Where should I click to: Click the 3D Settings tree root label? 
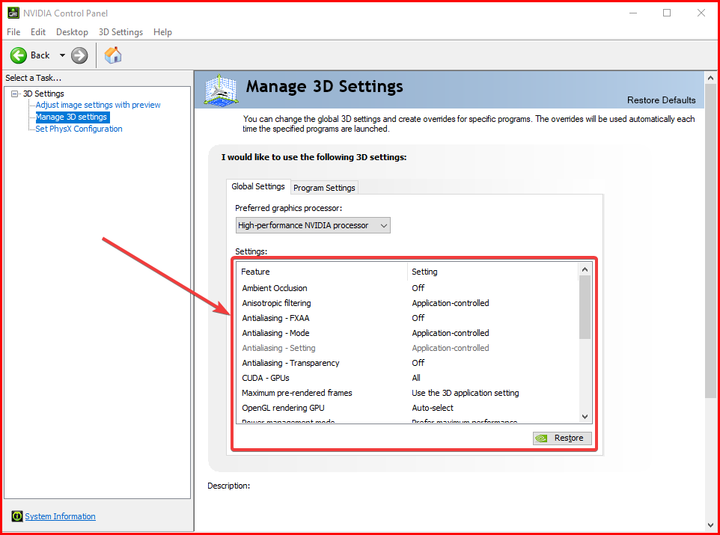tap(43, 94)
